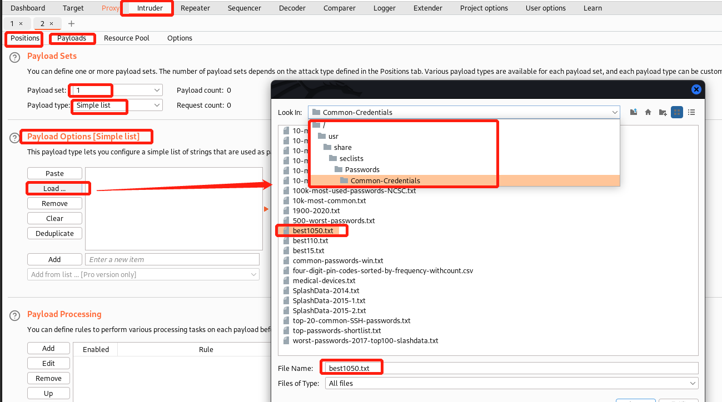Image resolution: width=722 pixels, height=402 pixels.
Task: Switch to the Repeater tab
Action: pos(195,8)
